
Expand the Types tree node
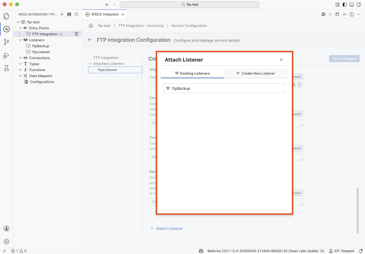(20, 64)
